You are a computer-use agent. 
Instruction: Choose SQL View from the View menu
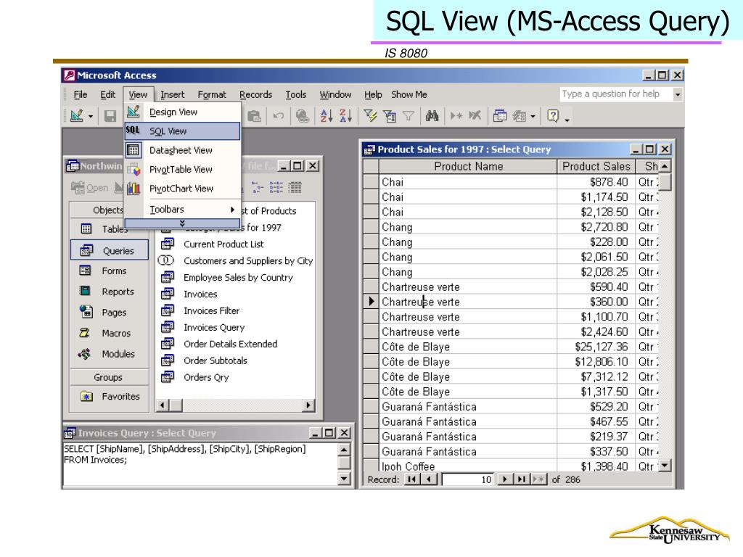pyautogui.click(x=182, y=131)
